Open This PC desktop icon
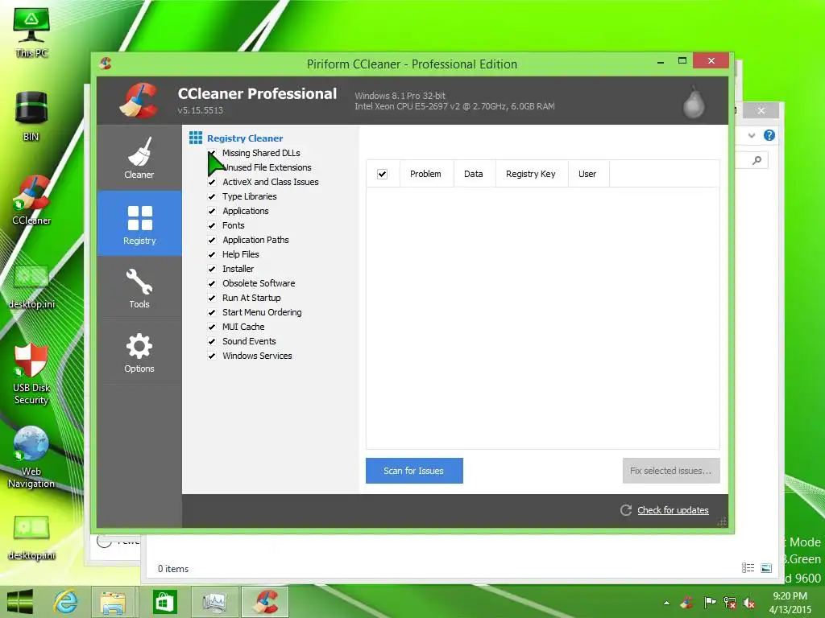 click(x=31, y=32)
